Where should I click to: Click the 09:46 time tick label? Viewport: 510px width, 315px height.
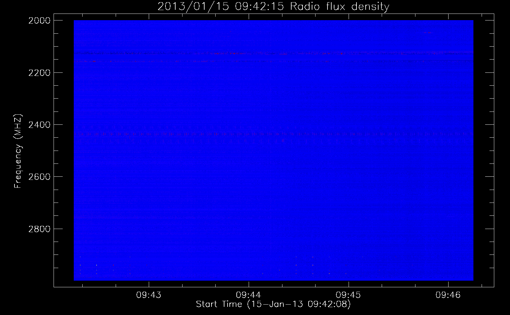pos(448,295)
